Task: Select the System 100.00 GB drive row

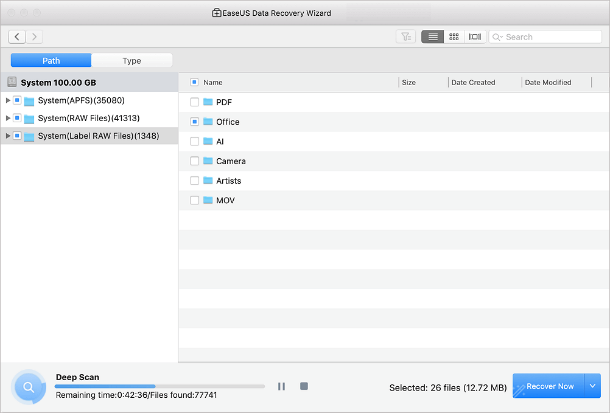Action: [x=89, y=82]
